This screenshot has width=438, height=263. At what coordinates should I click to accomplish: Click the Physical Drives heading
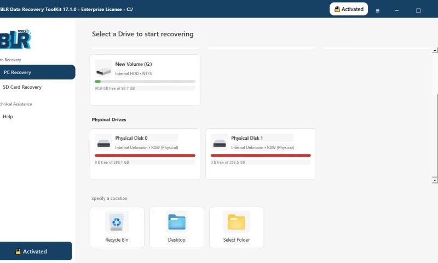(x=109, y=119)
